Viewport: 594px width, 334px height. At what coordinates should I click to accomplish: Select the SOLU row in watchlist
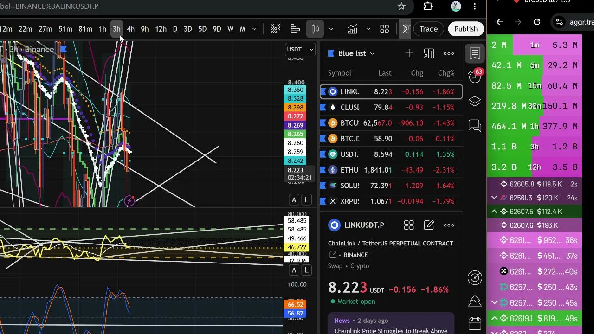coord(391,186)
